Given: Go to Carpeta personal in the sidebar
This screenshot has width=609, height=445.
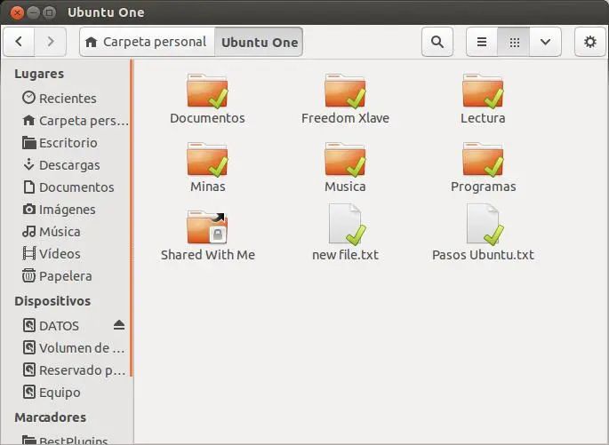Looking at the screenshot, I should [x=66, y=121].
